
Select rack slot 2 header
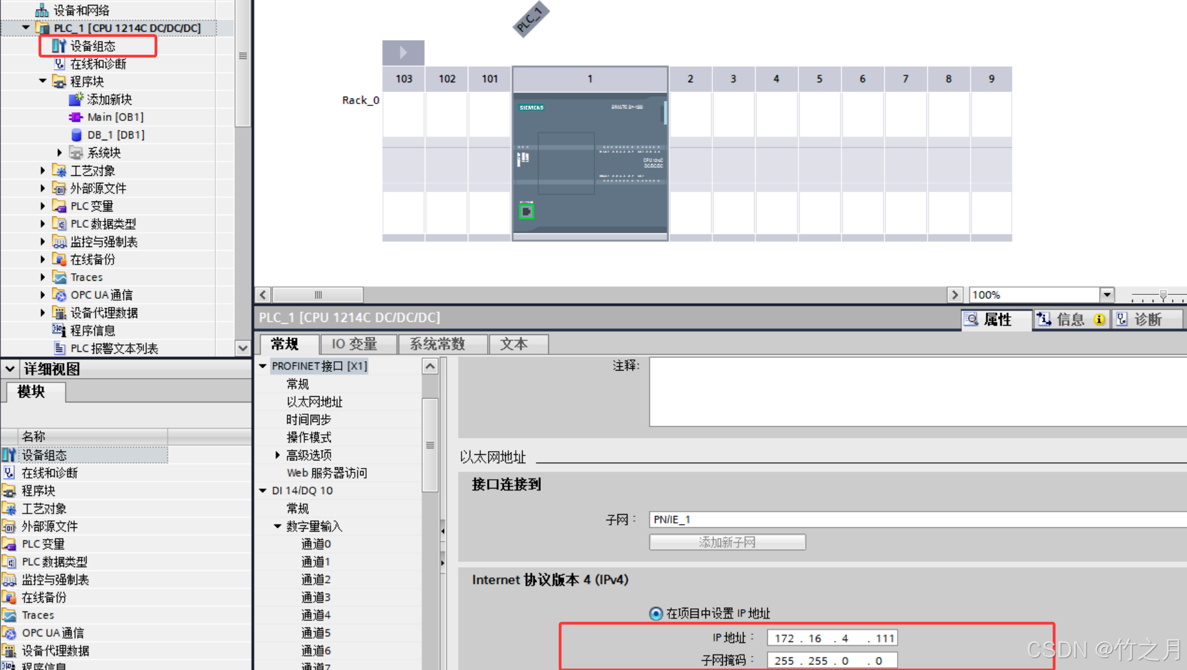click(690, 79)
